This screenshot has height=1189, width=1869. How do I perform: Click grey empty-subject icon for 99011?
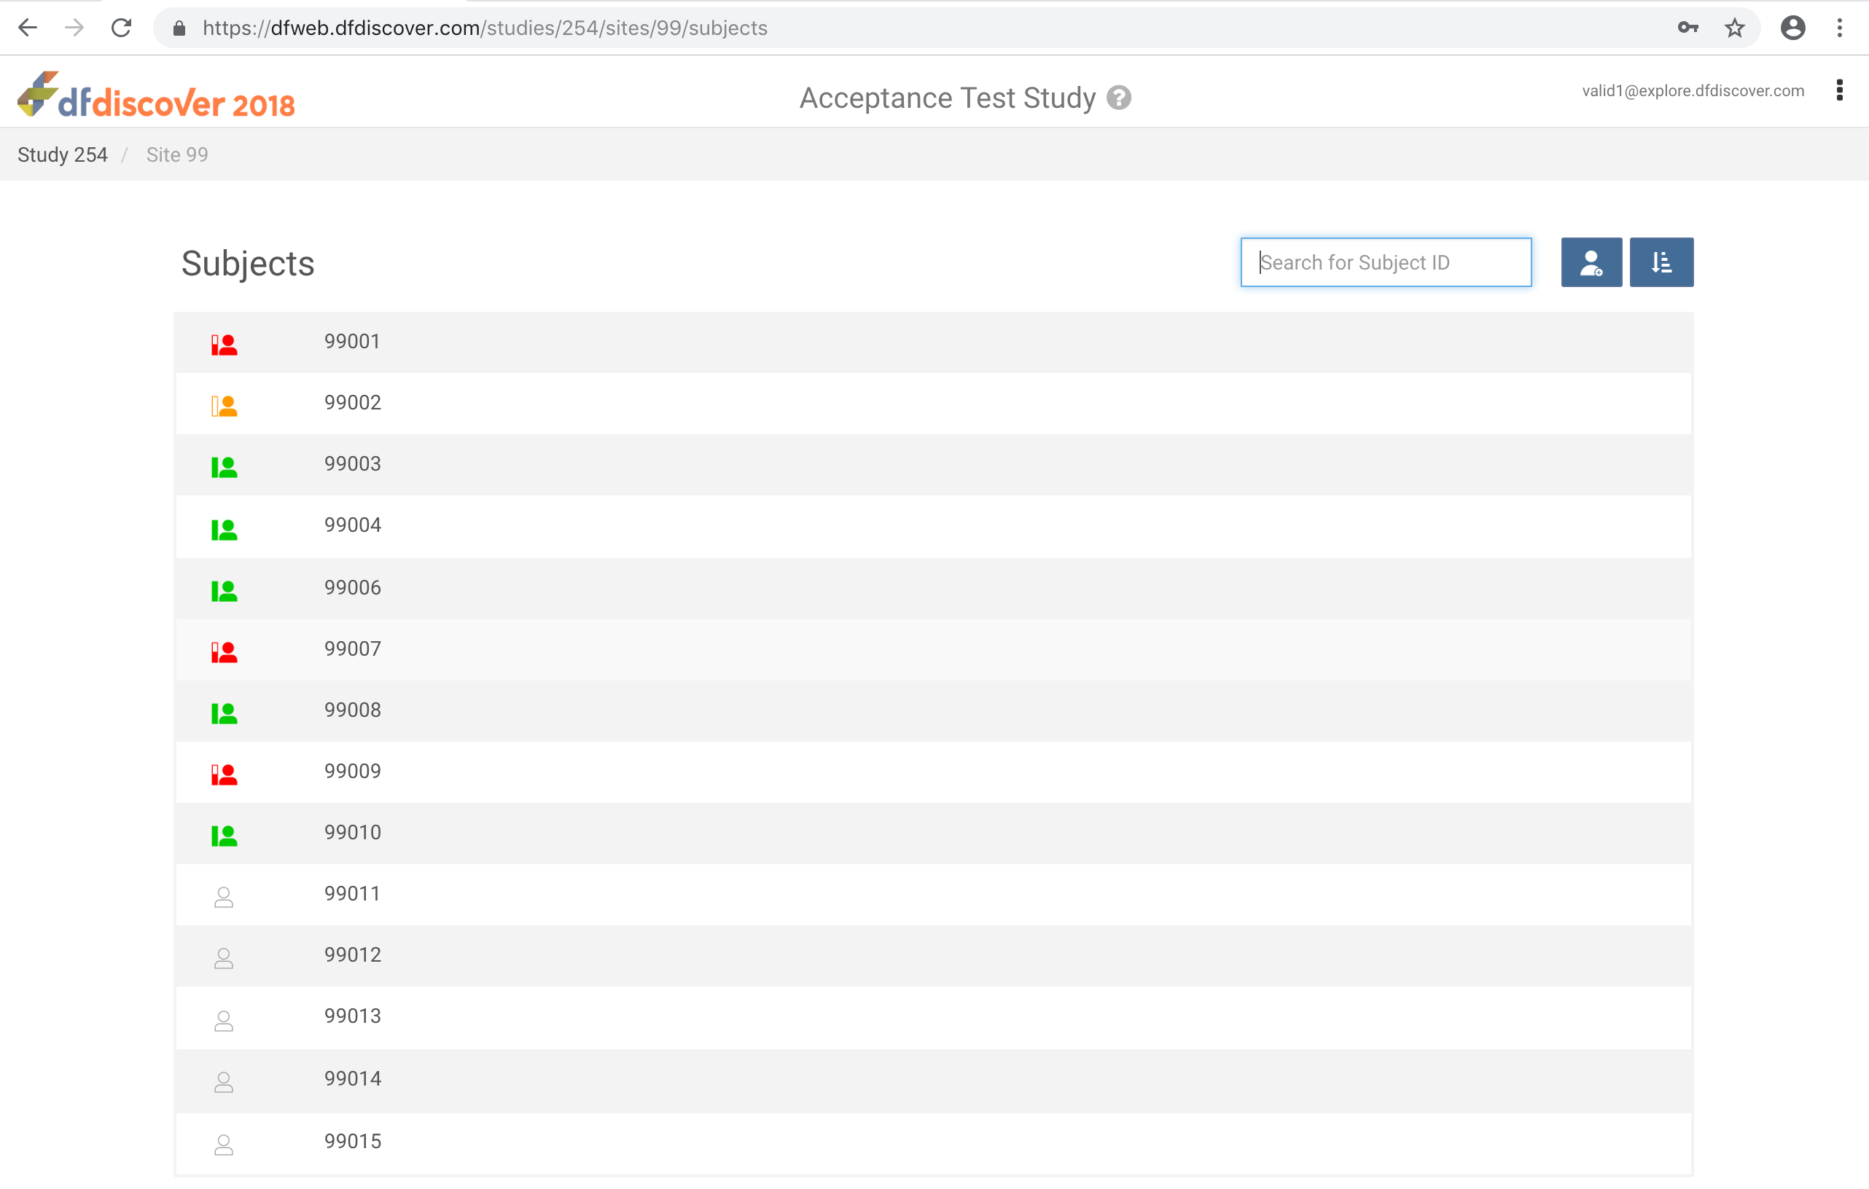[224, 897]
